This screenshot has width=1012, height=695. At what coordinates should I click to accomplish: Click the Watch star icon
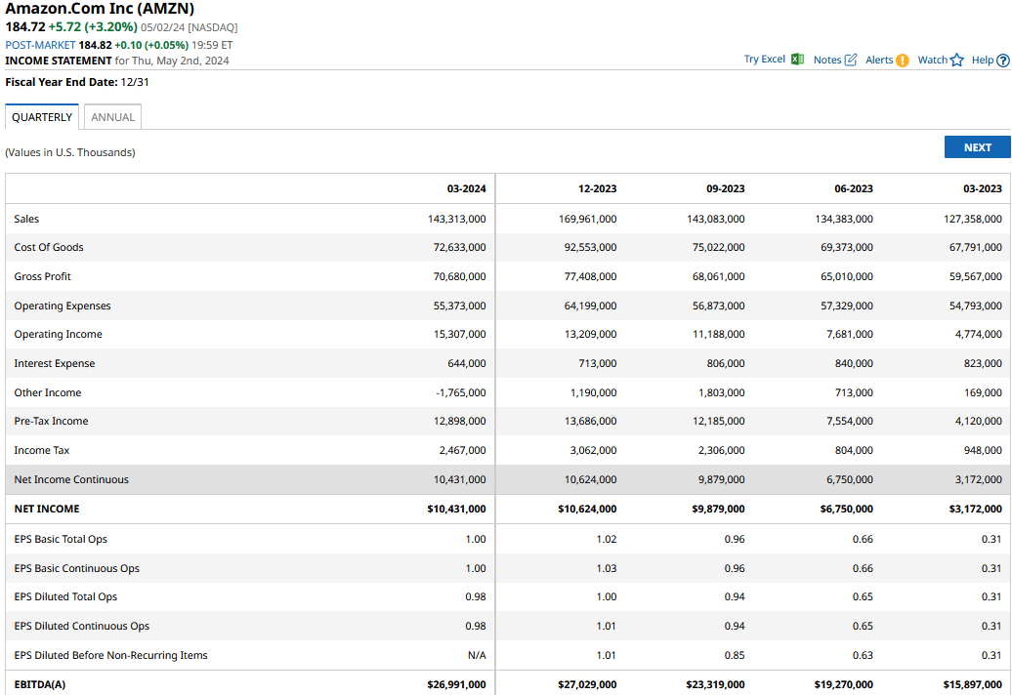pyautogui.click(x=956, y=61)
